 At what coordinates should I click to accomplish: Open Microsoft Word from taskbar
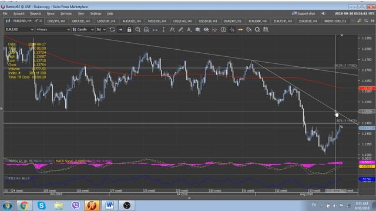pyautogui.click(x=110, y=206)
